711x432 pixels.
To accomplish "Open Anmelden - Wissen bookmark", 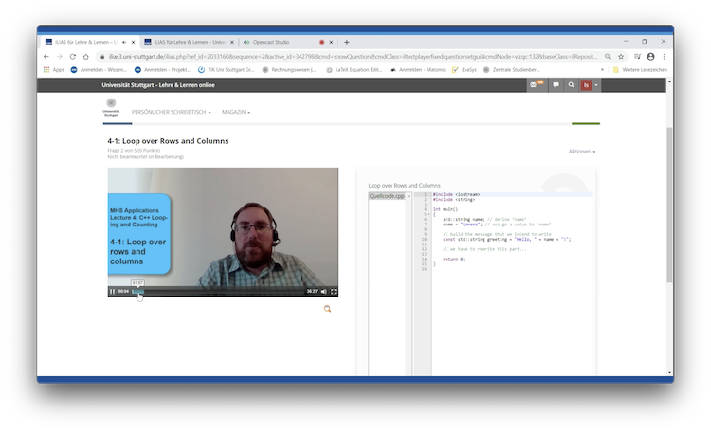I will click(x=99, y=70).
